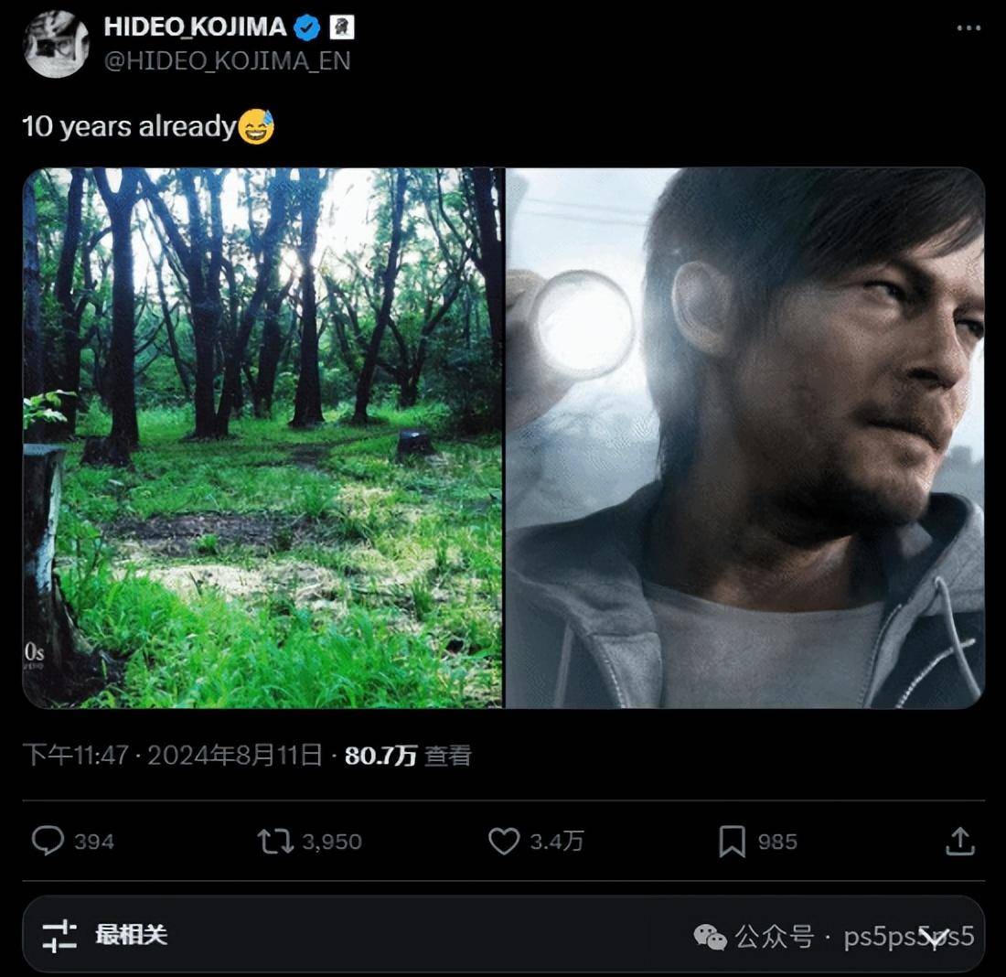
Task: Open the man-with-flashlight image on the right
Action: [745, 437]
